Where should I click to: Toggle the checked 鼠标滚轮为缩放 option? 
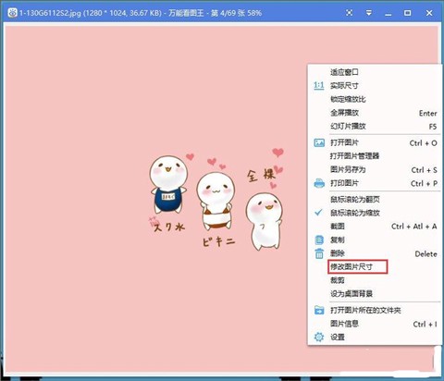(375, 213)
